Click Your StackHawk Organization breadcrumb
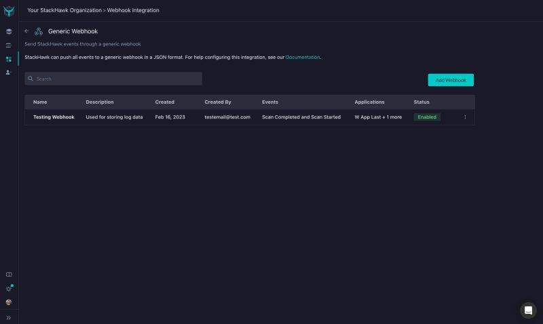The width and height of the screenshot is (543, 324). 64,10
